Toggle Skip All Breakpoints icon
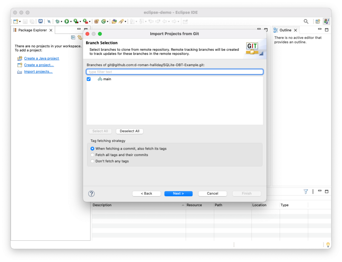Viewport: 342px width, 262px height. [x=49, y=21]
